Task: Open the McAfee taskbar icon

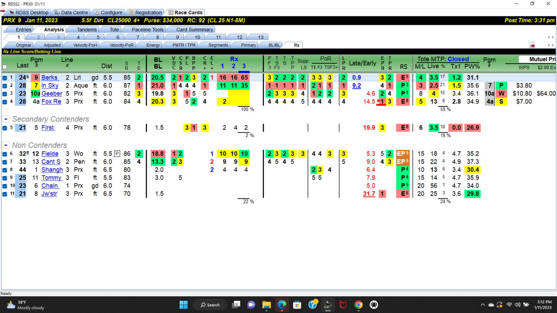Action: [x=343, y=305]
